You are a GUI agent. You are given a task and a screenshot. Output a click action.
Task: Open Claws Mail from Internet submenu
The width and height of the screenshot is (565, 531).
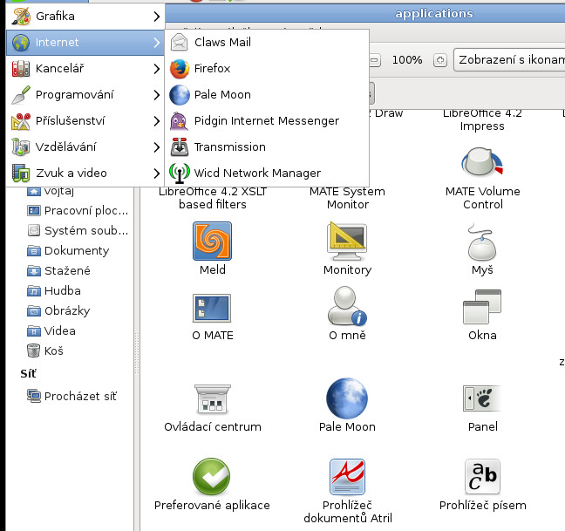tap(267, 42)
